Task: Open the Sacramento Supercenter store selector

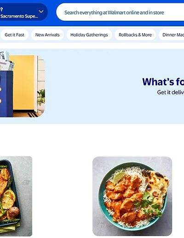Action: pyautogui.click(x=23, y=12)
